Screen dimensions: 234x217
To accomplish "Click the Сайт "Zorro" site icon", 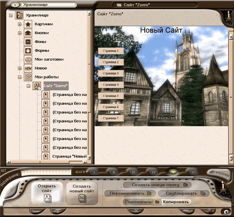I will (x=37, y=86).
